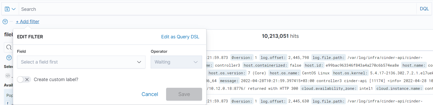Switch query language via DQL

point(424,9)
